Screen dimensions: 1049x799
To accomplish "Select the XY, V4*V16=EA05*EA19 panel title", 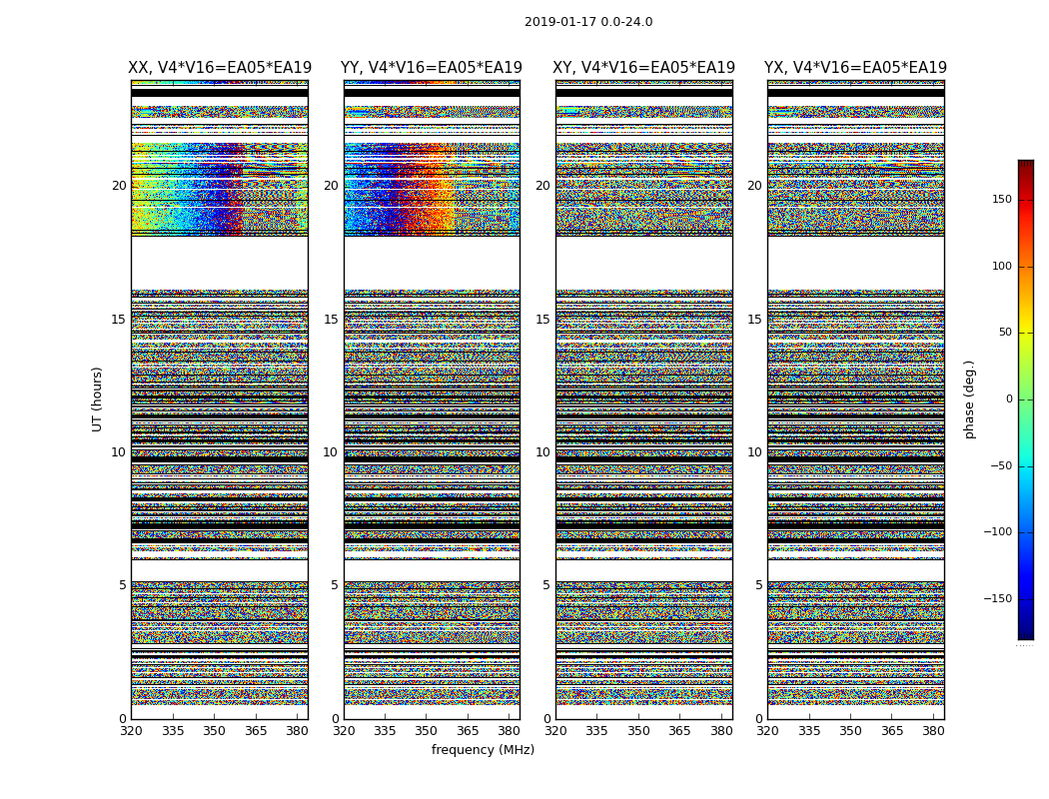I will point(643,68).
